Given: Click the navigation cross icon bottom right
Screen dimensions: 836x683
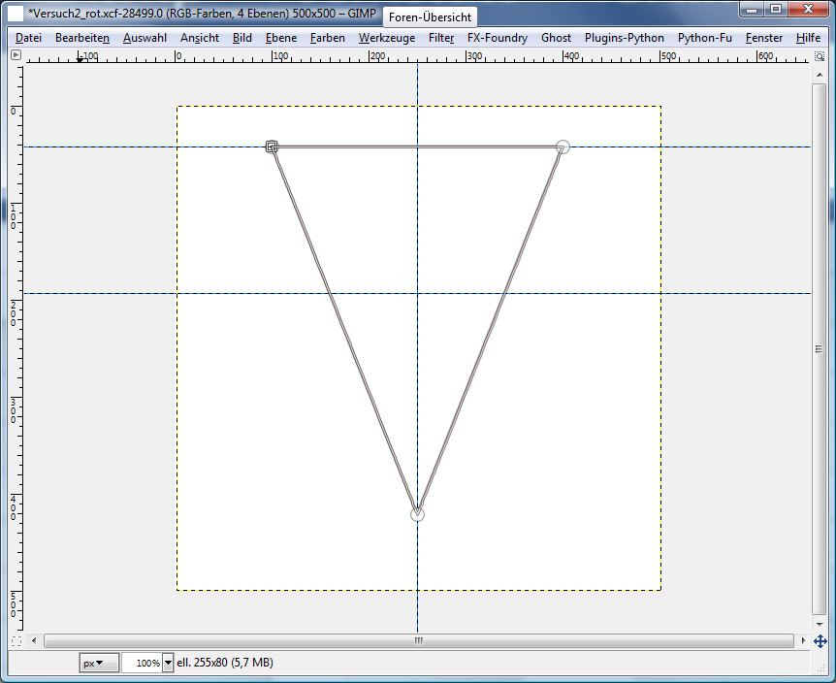Looking at the screenshot, I should 820,641.
